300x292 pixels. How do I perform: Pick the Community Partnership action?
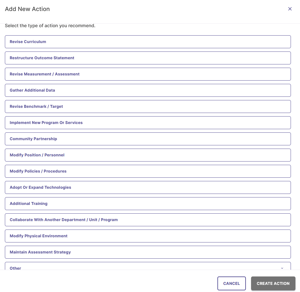coord(148,139)
